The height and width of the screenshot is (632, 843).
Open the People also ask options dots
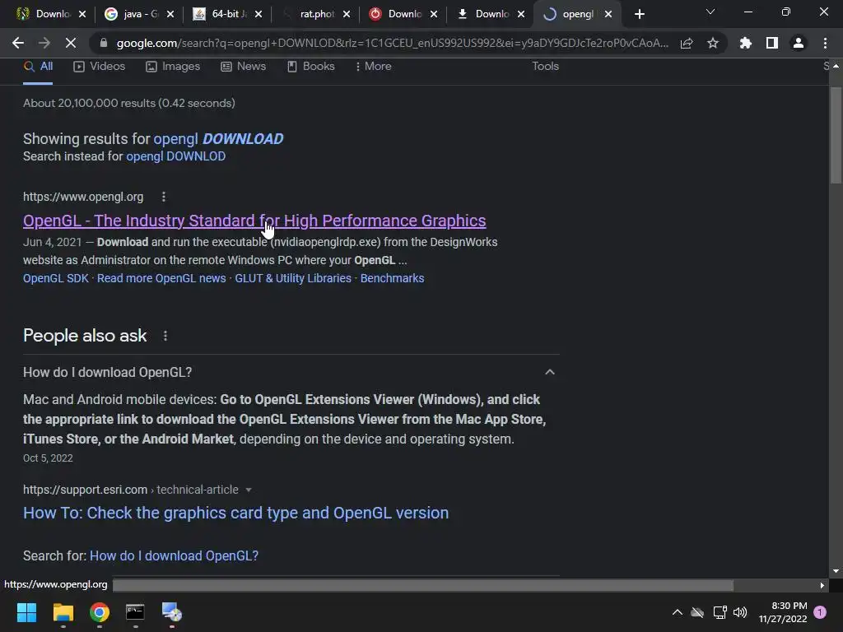[165, 336]
